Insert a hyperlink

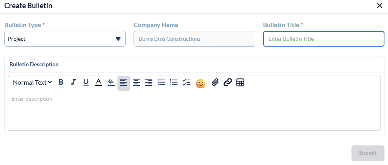[228, 83]
